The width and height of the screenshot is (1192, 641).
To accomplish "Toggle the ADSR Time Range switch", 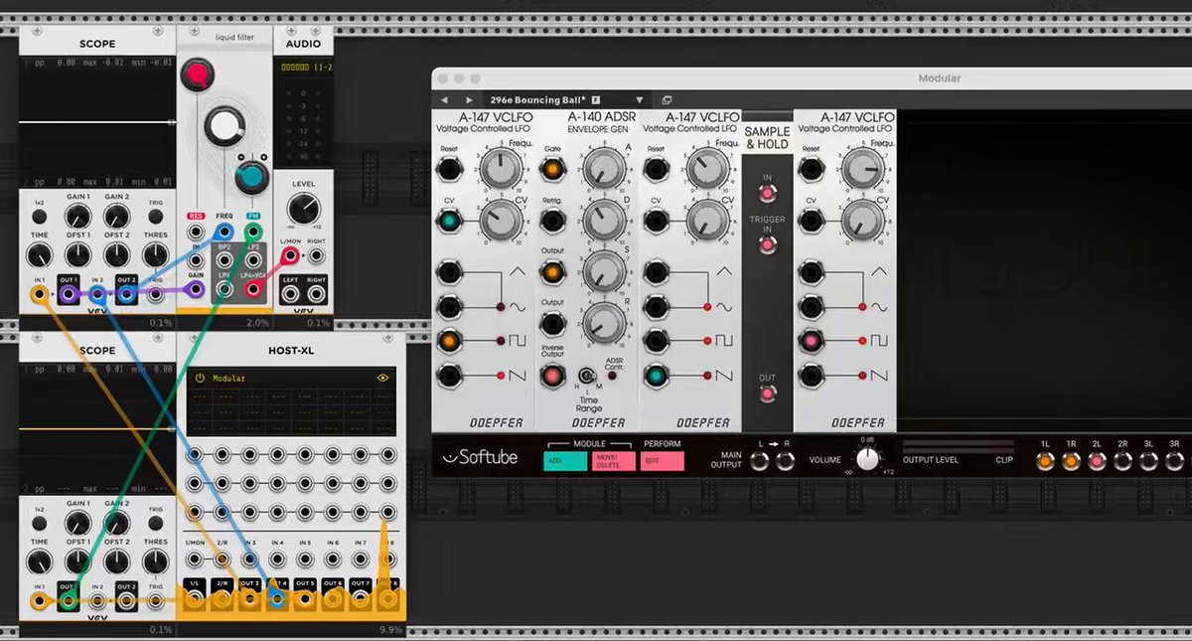I will pos(588,377).
